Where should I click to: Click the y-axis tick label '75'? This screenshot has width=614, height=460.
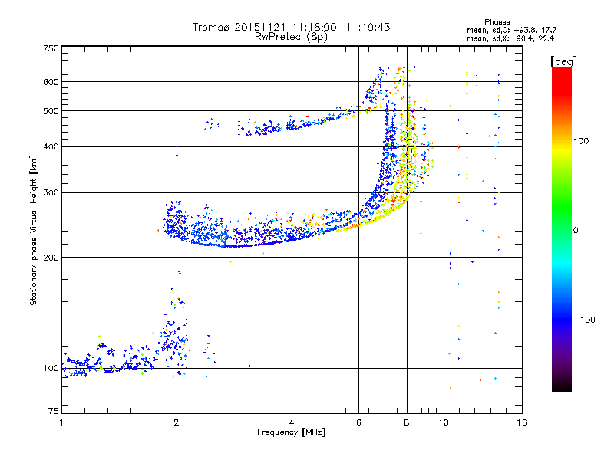[54, 411]
